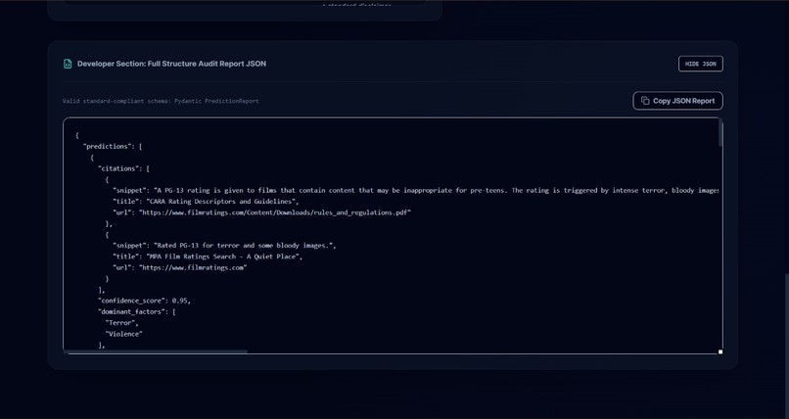Click the file code icon beside Developer Section
The width and height of the screenshot is (789, 419).
click(68, 64)
